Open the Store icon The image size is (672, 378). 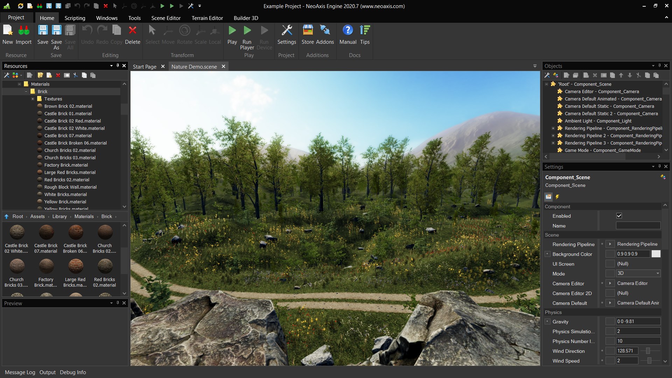coord(308,31)
